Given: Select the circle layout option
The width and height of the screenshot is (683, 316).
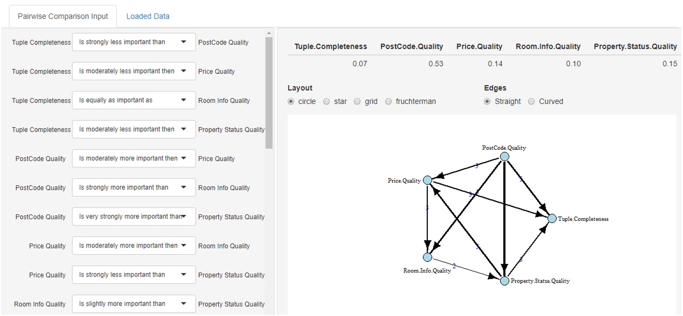Looking at the screenshot, I should click(x=292, y=101).
